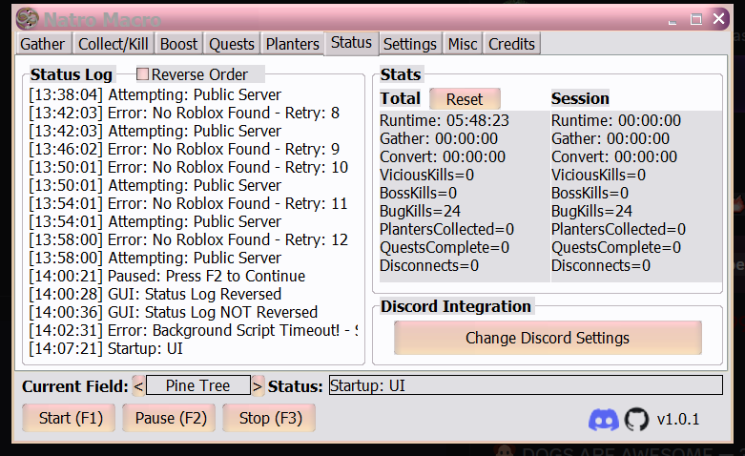The width and height of the screenshot is (745, 456).
Task: Open the GitHub icon link
Action: coord(636,420)
